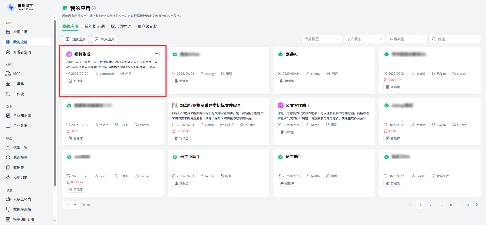Image resolution: width=486 pixels, height=225 pixels.
Task: Click the 创建应用 button
Action: pos(75,39)
